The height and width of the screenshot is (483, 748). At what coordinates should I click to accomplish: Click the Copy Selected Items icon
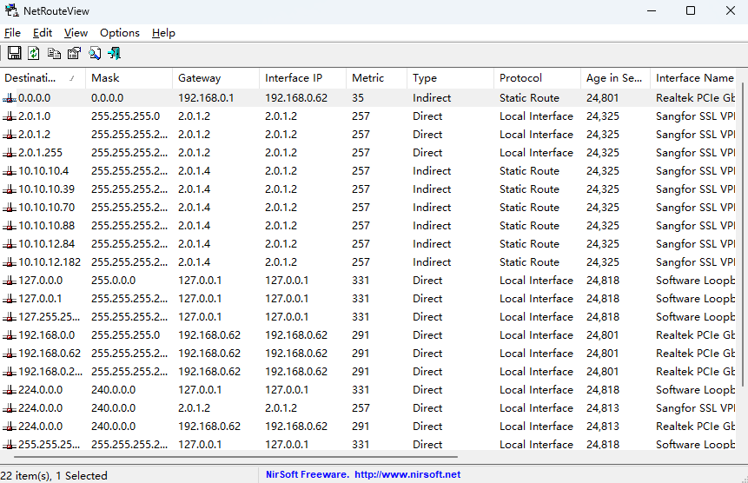pyautogui.click(x=54, y=54)
